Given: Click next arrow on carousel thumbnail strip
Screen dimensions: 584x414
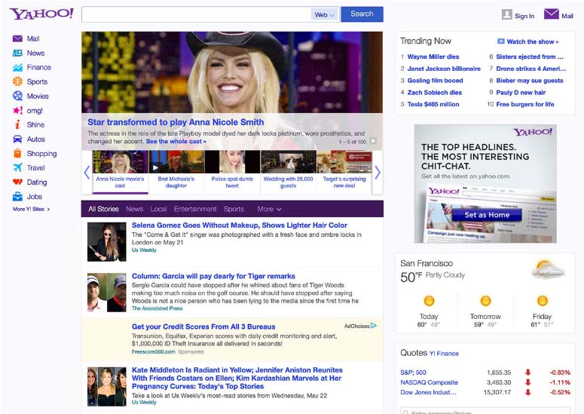Looking at the screenshot, I should 378,172.
